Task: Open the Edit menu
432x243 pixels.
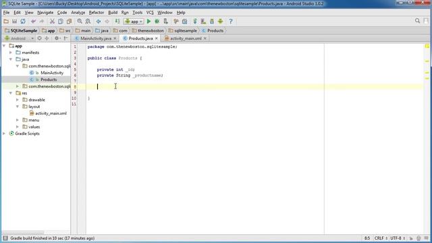Action: pos(17,12)
